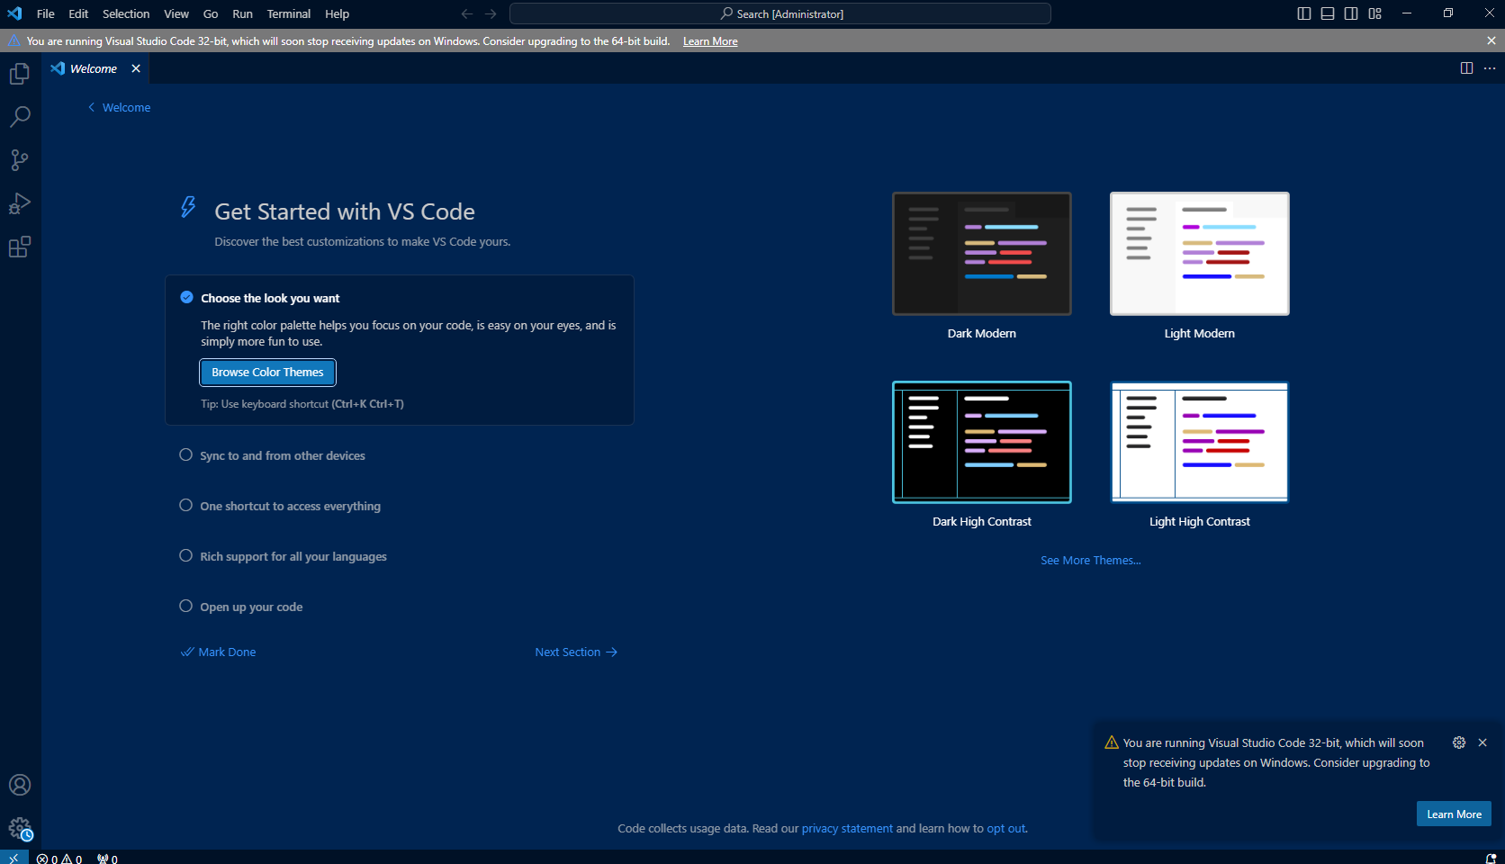Open the privacy statement link
Image resolution: width=1505 pixels, height=864 pixels.
pos(847,828)
